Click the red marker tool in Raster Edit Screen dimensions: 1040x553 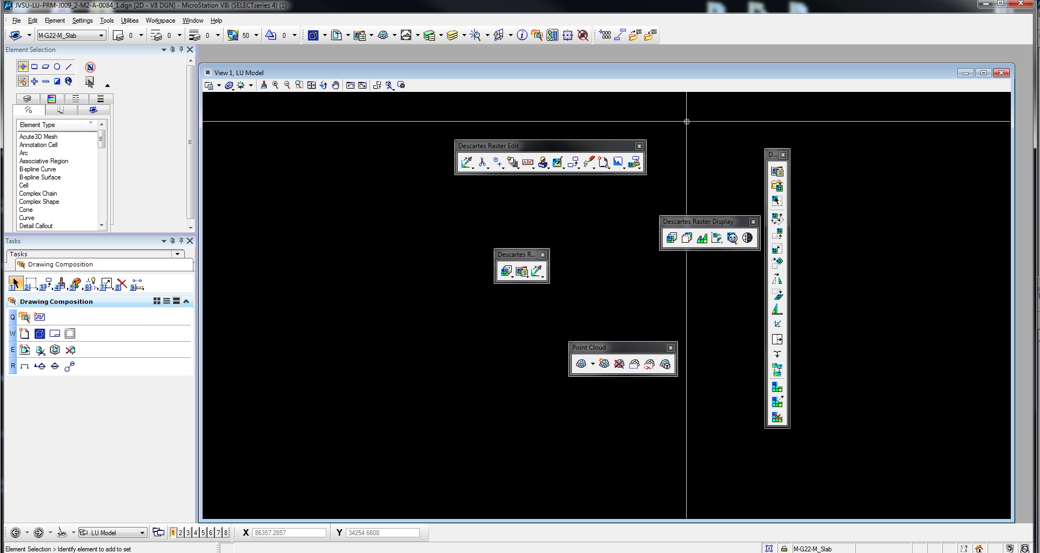(589, 162)
